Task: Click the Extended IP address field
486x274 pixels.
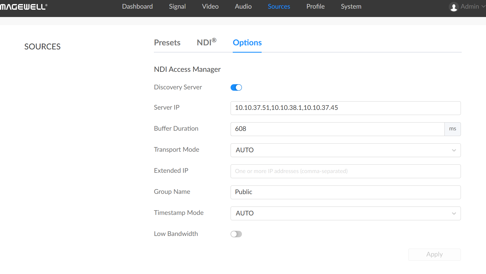Action: coord(345,171)
